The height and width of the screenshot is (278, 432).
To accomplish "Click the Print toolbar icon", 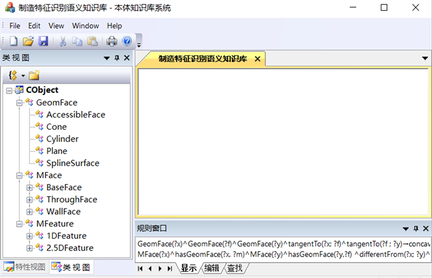I will click(x=111, y=42).
